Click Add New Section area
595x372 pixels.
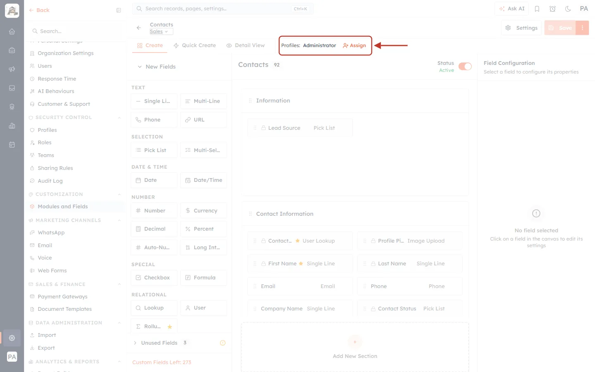[355, 347]
